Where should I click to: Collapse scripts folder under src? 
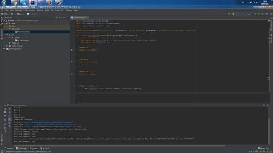tap(10, 37)
